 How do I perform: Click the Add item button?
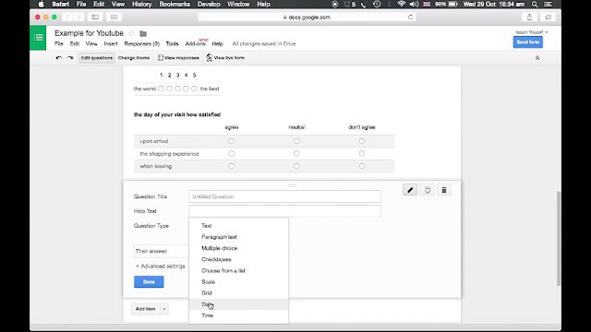tap(146, 309)
